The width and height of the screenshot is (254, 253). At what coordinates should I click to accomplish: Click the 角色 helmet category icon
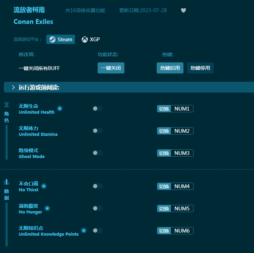7,105
